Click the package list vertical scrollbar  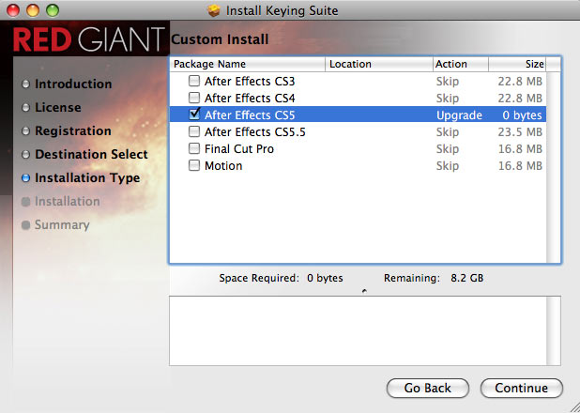pos(553,167)
